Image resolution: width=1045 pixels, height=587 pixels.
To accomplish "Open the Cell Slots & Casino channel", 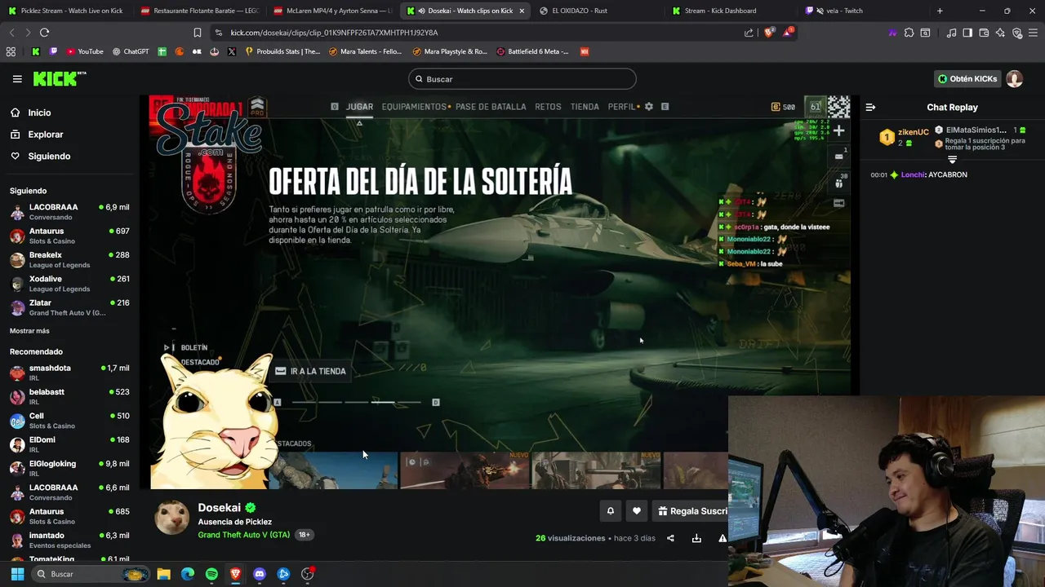I will (69, 421).
